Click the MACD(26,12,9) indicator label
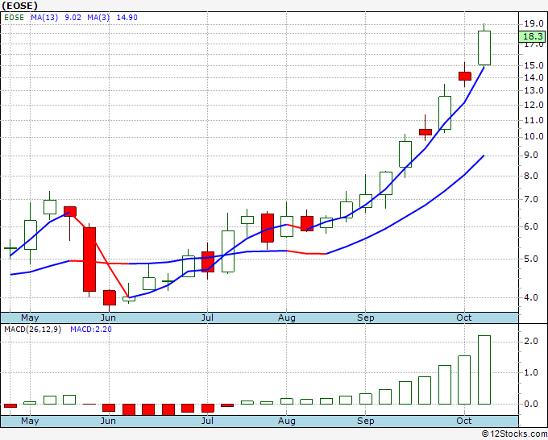The height and width of the screenshot is (440, 548). pos(32,330)
